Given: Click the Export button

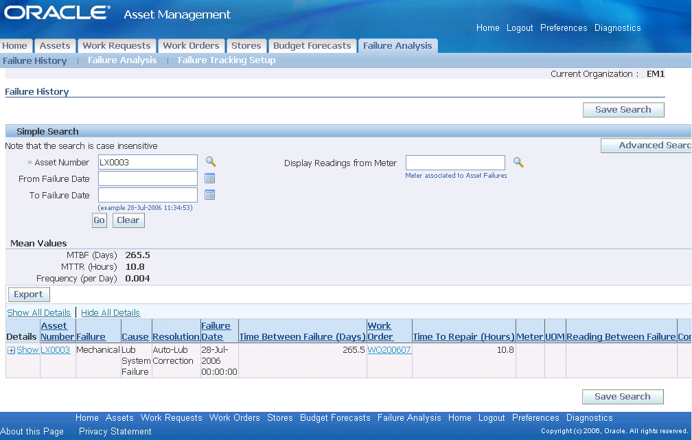Looking at the screenshot, I should coord(29,294).
